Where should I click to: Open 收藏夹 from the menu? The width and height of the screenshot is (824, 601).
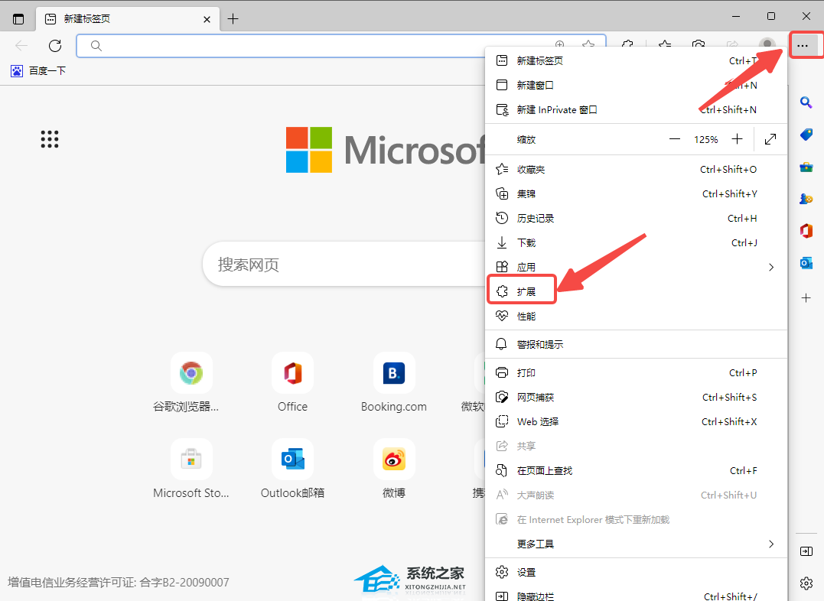[636, 169]
